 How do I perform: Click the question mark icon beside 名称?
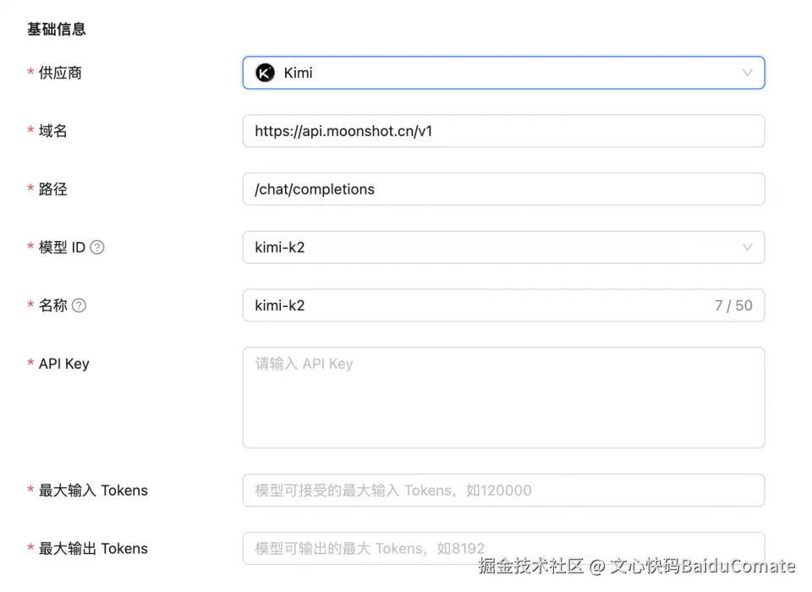[x=79, y=306]
